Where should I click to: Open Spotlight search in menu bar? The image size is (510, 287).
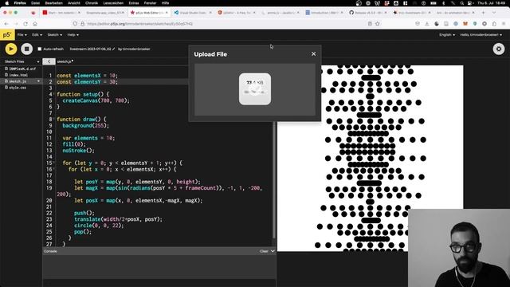coord(462,3)
